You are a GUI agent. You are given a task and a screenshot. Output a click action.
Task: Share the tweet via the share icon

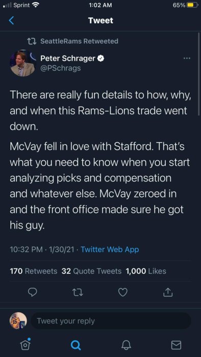click(167, 292)
